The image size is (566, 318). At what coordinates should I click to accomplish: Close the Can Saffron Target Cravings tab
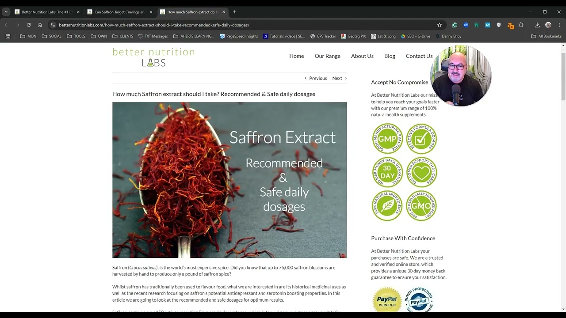click(151, 12)
